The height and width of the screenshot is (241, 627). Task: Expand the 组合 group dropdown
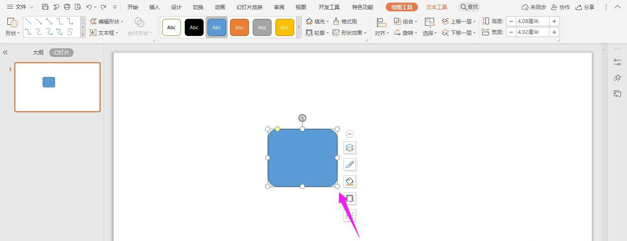pyautogui.click(x=416, y=21)
